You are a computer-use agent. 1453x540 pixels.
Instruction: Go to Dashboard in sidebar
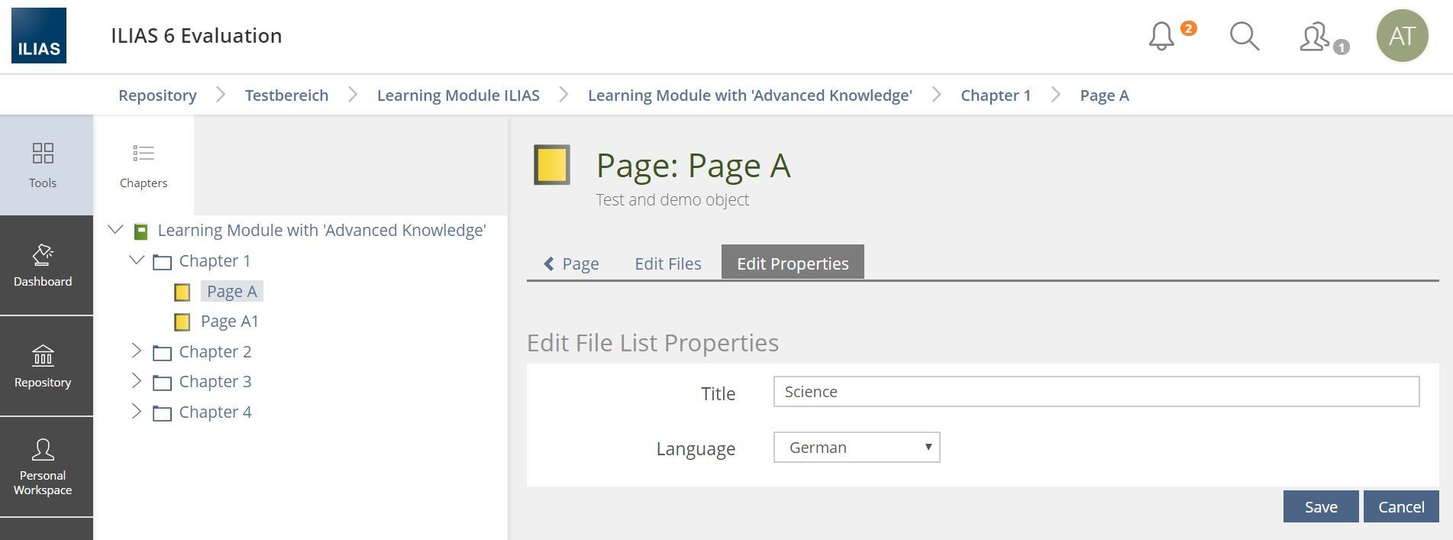tap(43, 266)
